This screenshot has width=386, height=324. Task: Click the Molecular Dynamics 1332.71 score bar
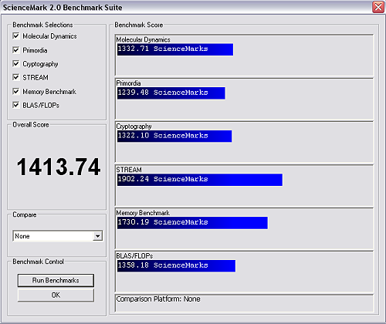click(175, 49)
